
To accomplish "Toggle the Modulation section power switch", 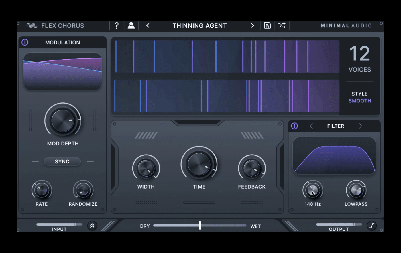I will (25, 42).
